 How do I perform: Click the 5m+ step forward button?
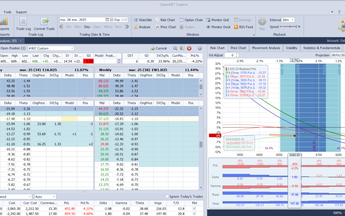(x=119, y=27)
